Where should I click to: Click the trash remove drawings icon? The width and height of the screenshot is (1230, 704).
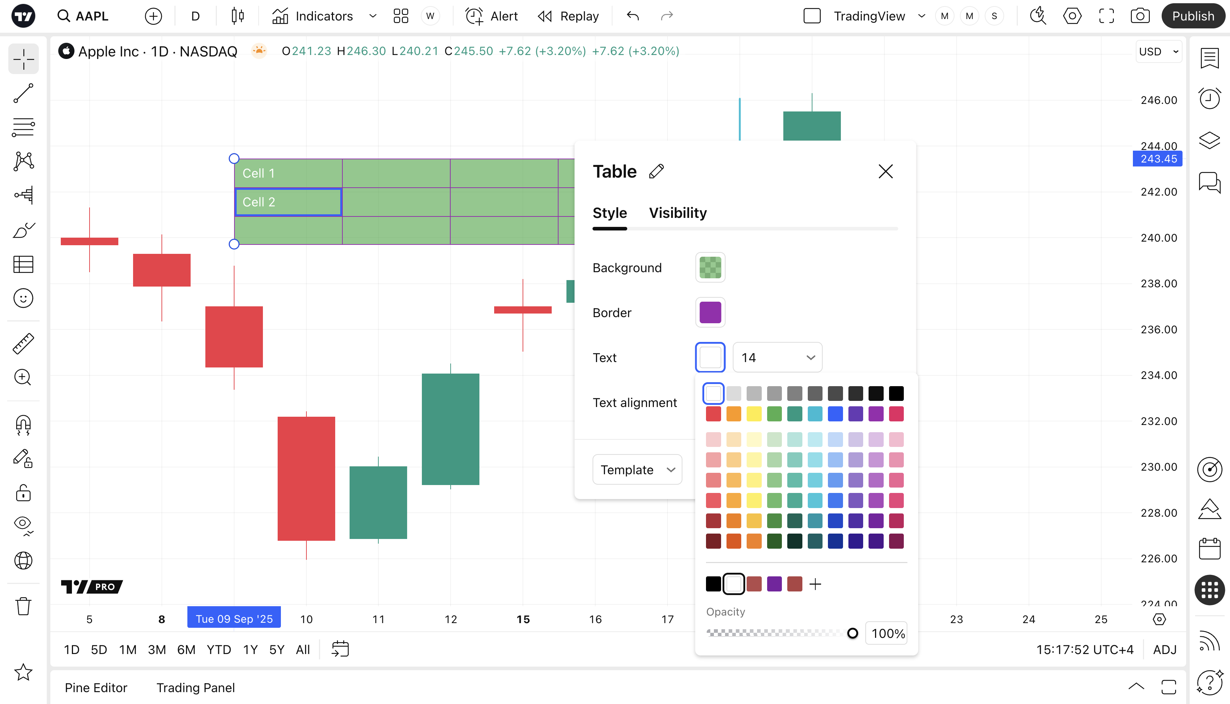(23, 605)
